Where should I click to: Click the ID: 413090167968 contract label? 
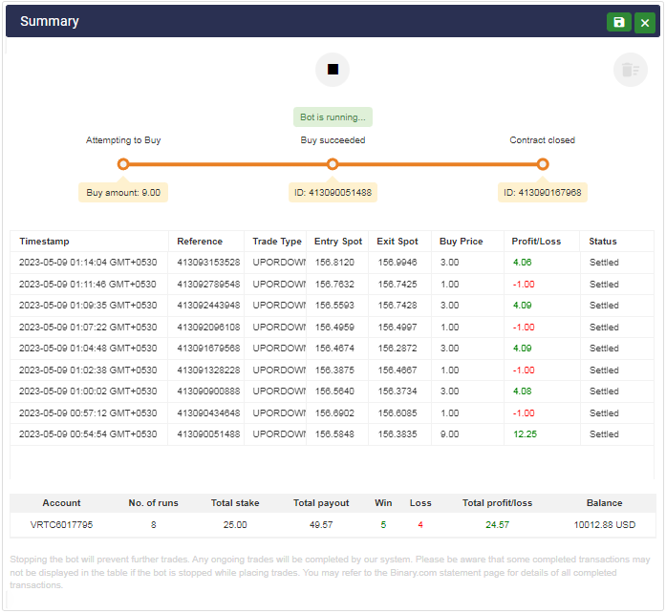click(542, 192)
